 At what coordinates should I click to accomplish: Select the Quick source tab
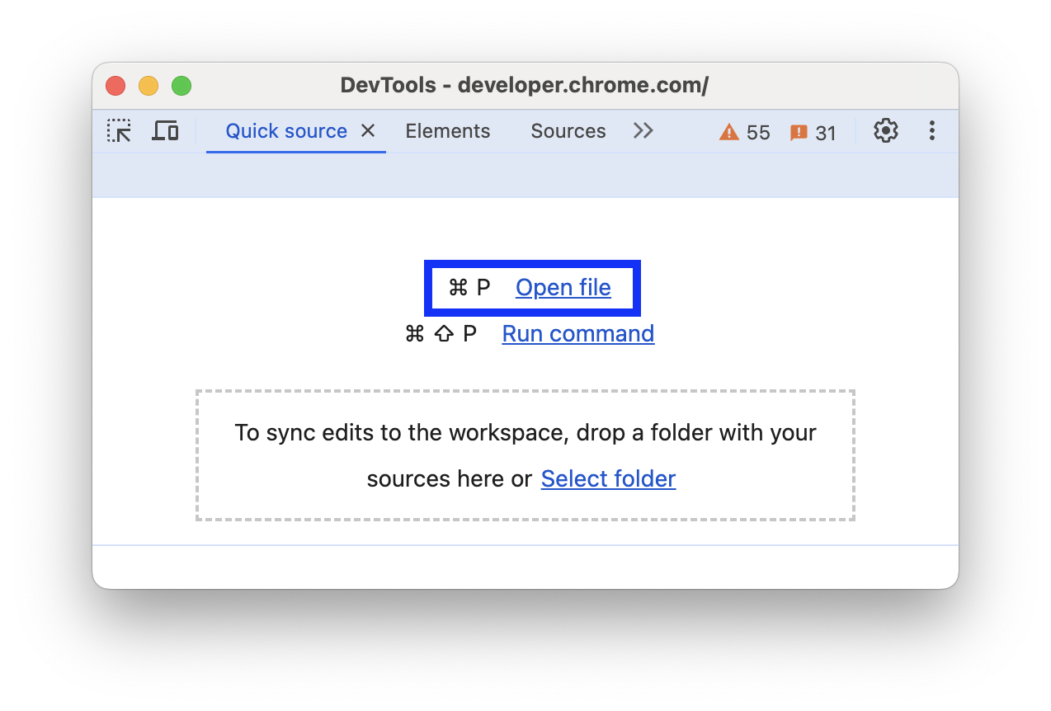[285, 130]
